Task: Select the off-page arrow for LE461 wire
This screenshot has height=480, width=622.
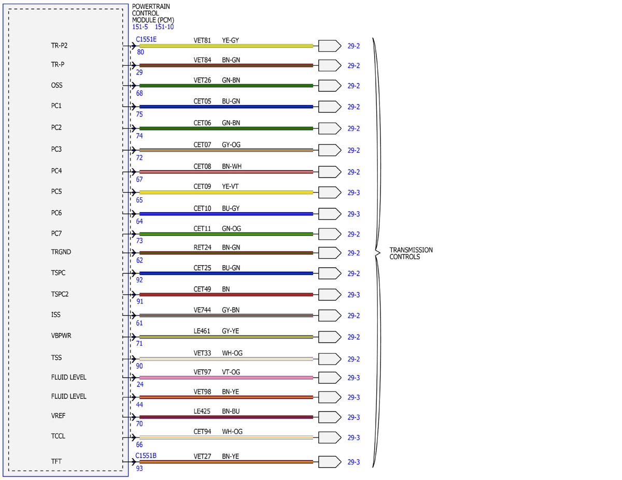Action: click(x=330, y=337)
